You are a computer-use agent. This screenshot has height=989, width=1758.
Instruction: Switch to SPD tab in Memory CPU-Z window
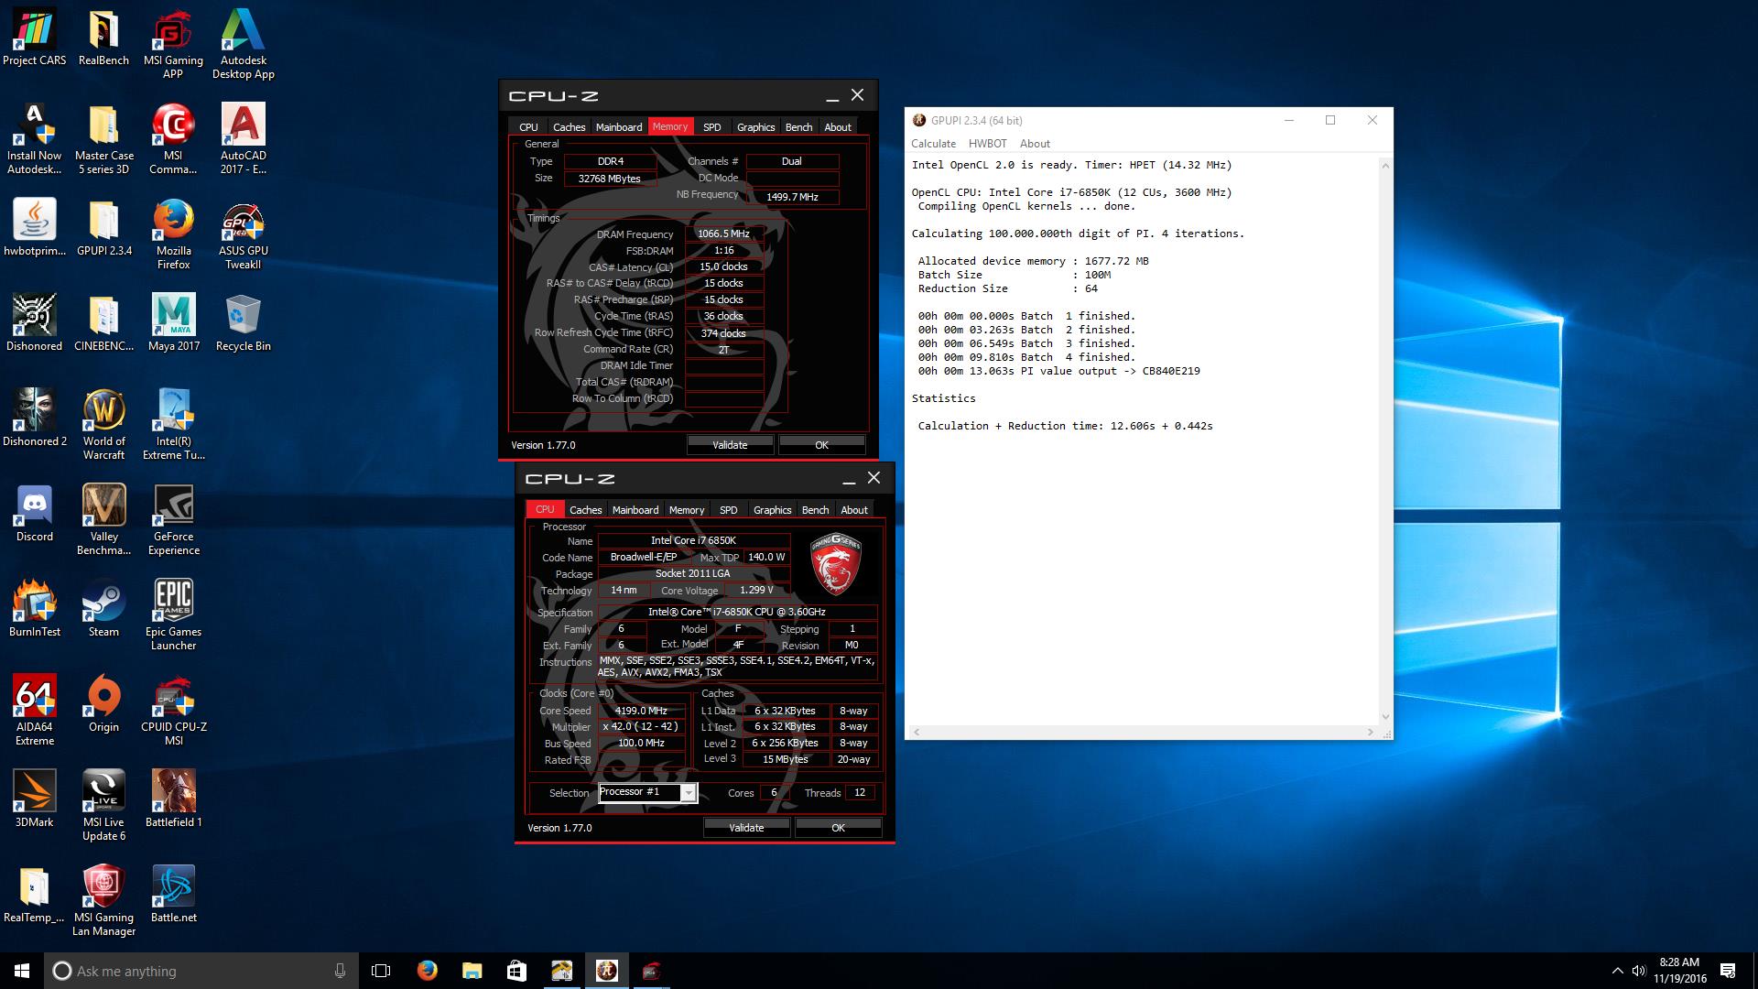(x=712, y=127)
